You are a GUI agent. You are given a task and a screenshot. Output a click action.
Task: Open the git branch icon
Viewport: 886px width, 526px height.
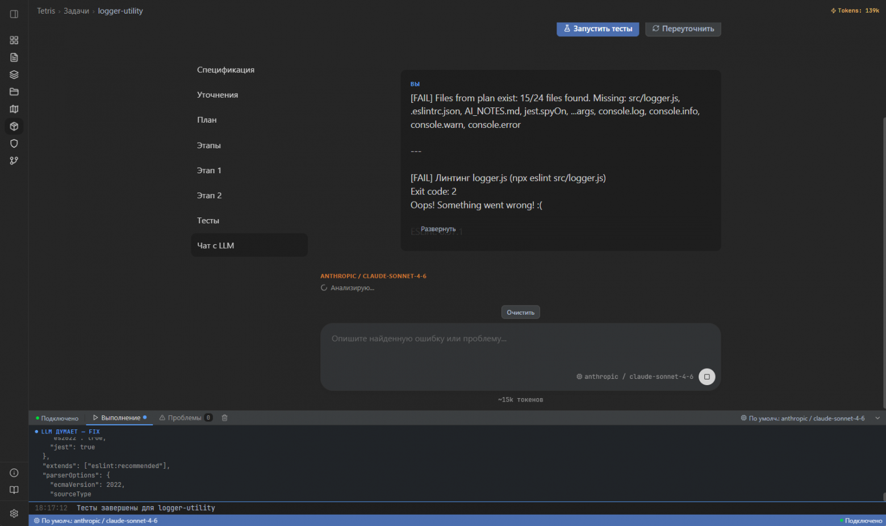coord(14,161)
